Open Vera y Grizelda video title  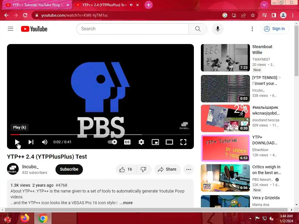click(266, 198)
